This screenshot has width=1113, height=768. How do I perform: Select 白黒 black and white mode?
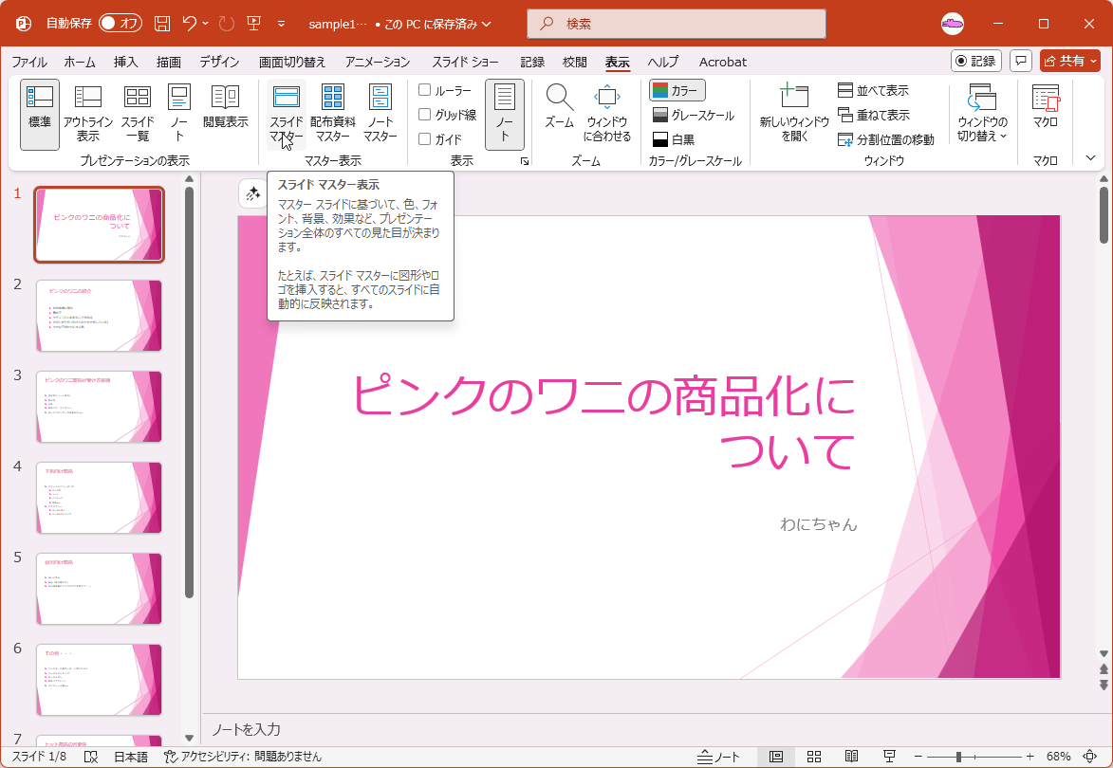pyautogui.click(x=674, y=139)
